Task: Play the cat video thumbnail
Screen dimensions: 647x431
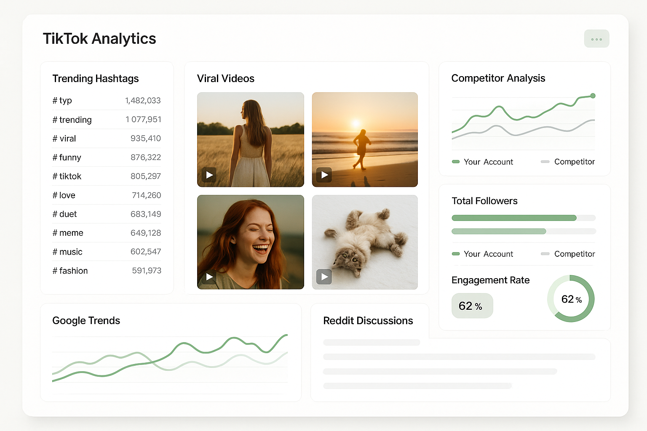Action: click(323, 277)
